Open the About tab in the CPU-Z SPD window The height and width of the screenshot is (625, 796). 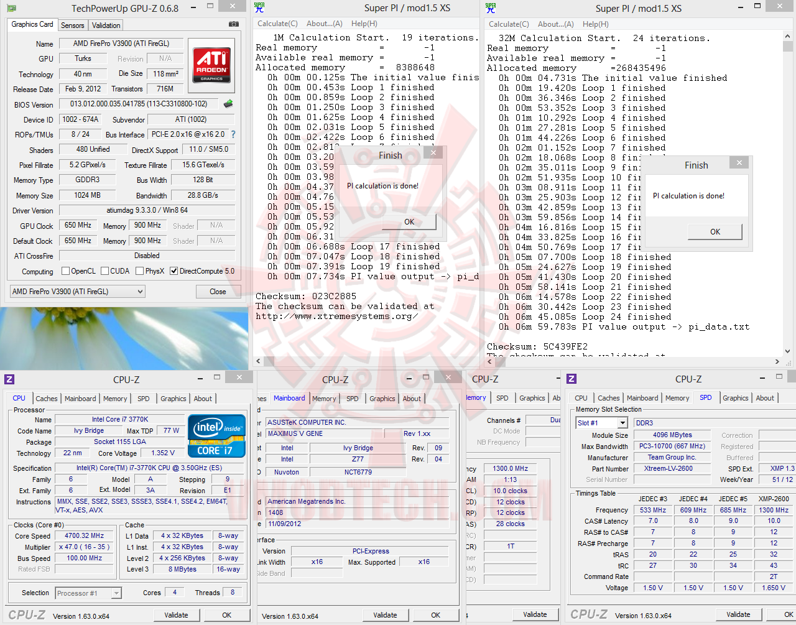tap(766, 398)
